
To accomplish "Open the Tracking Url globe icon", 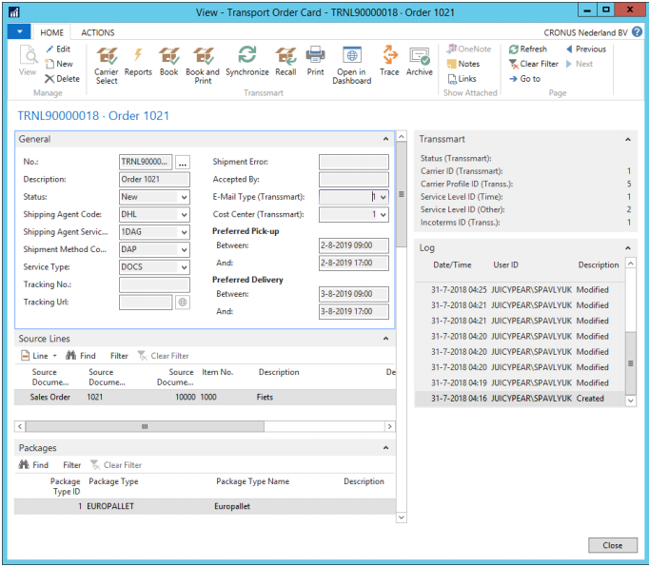I will tap(183, 302).
